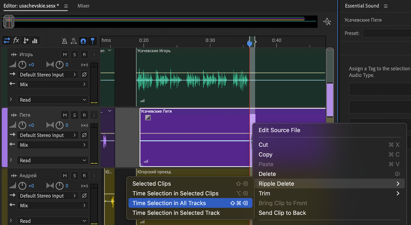Expand automation lanes on the Игорь track
Screen dimensions: 411x225
point(11,100)
